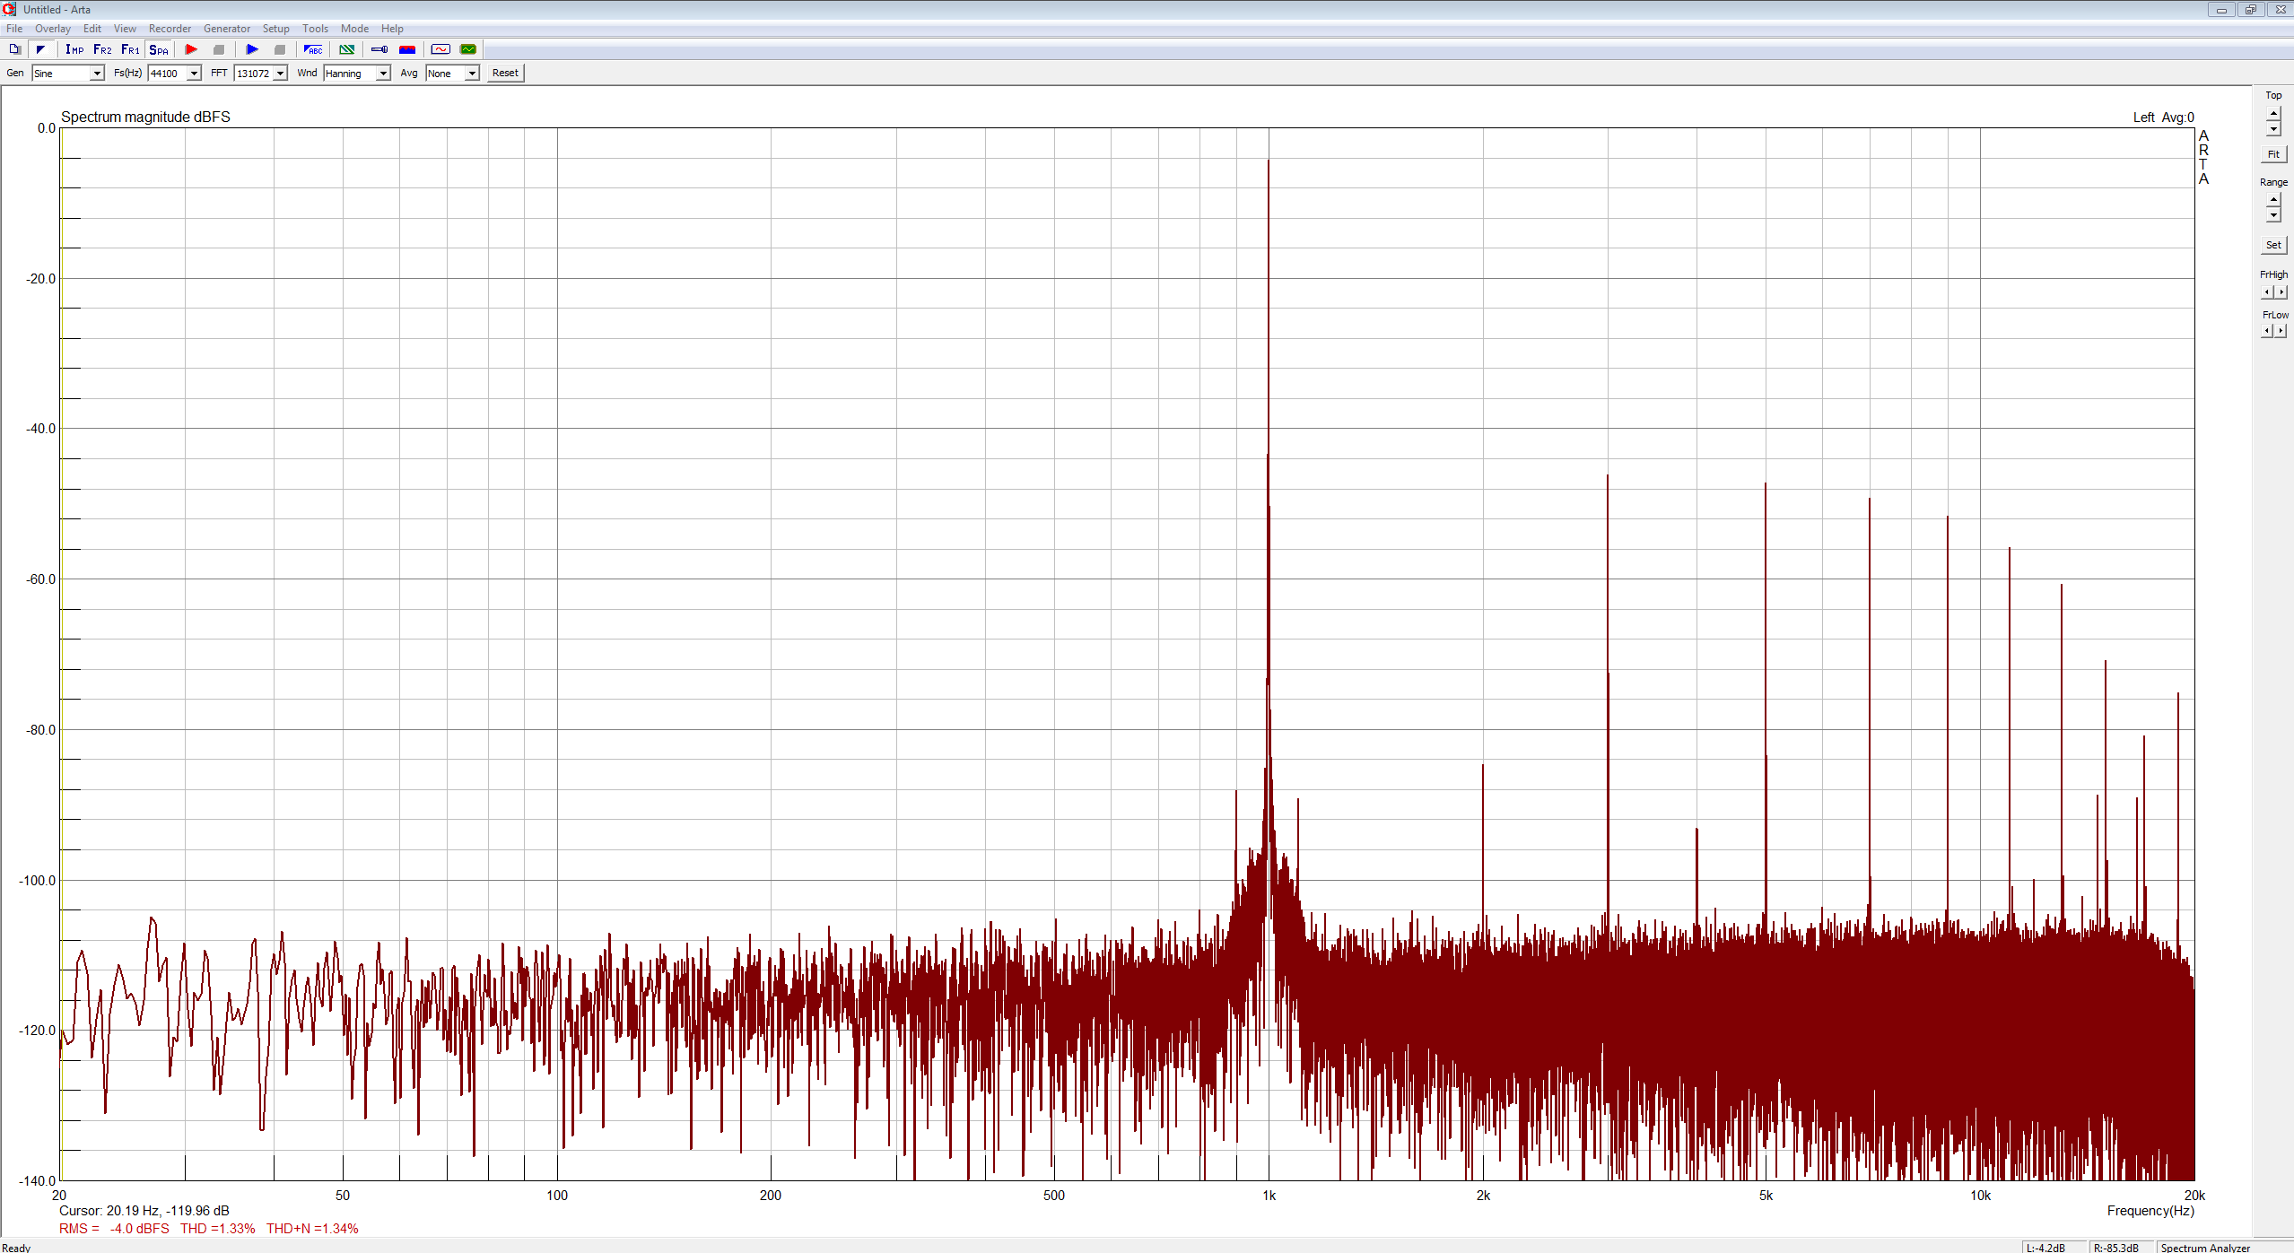Open the View menu
The height and width of the screenshot is (1253, 2294).
126,29
